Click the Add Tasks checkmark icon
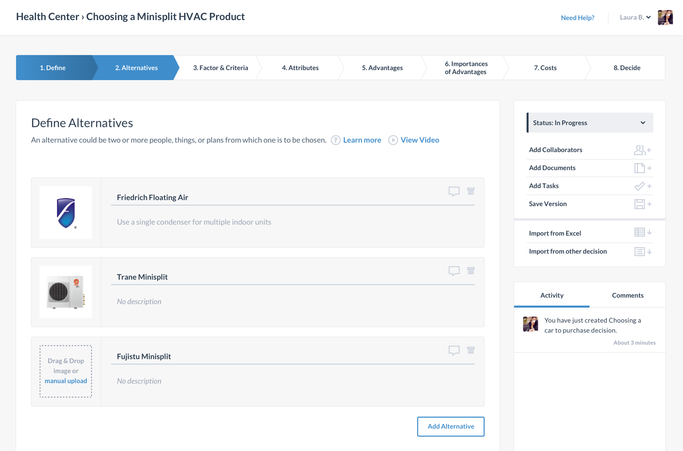 [642, 186]
